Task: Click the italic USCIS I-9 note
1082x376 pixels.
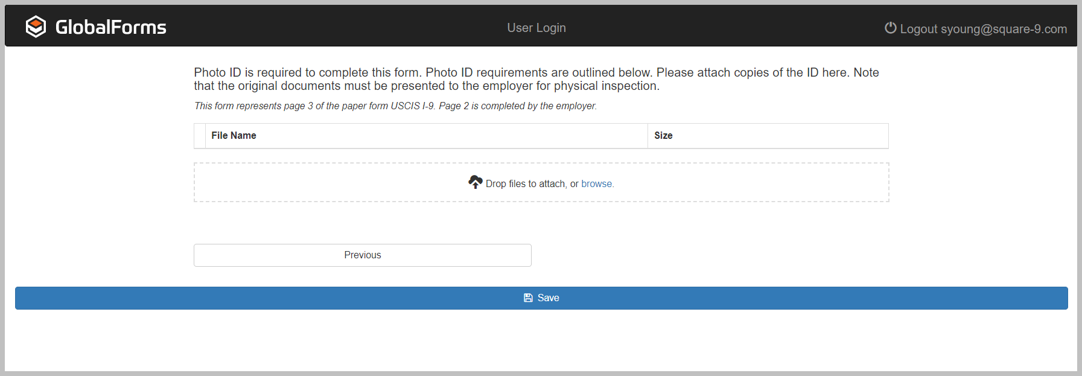Action: pyautogui.click(x=395, y=106)
